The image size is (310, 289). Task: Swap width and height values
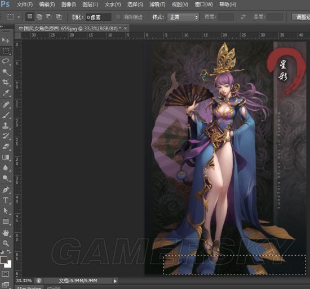(x=243, y=17)
